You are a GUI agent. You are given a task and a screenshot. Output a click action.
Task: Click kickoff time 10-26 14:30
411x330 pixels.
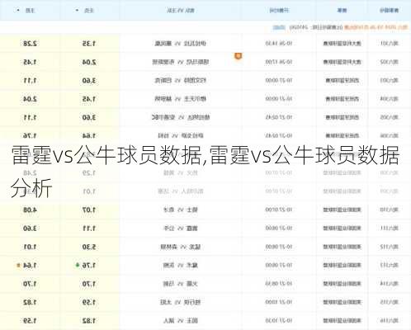(x=279, y=44)
